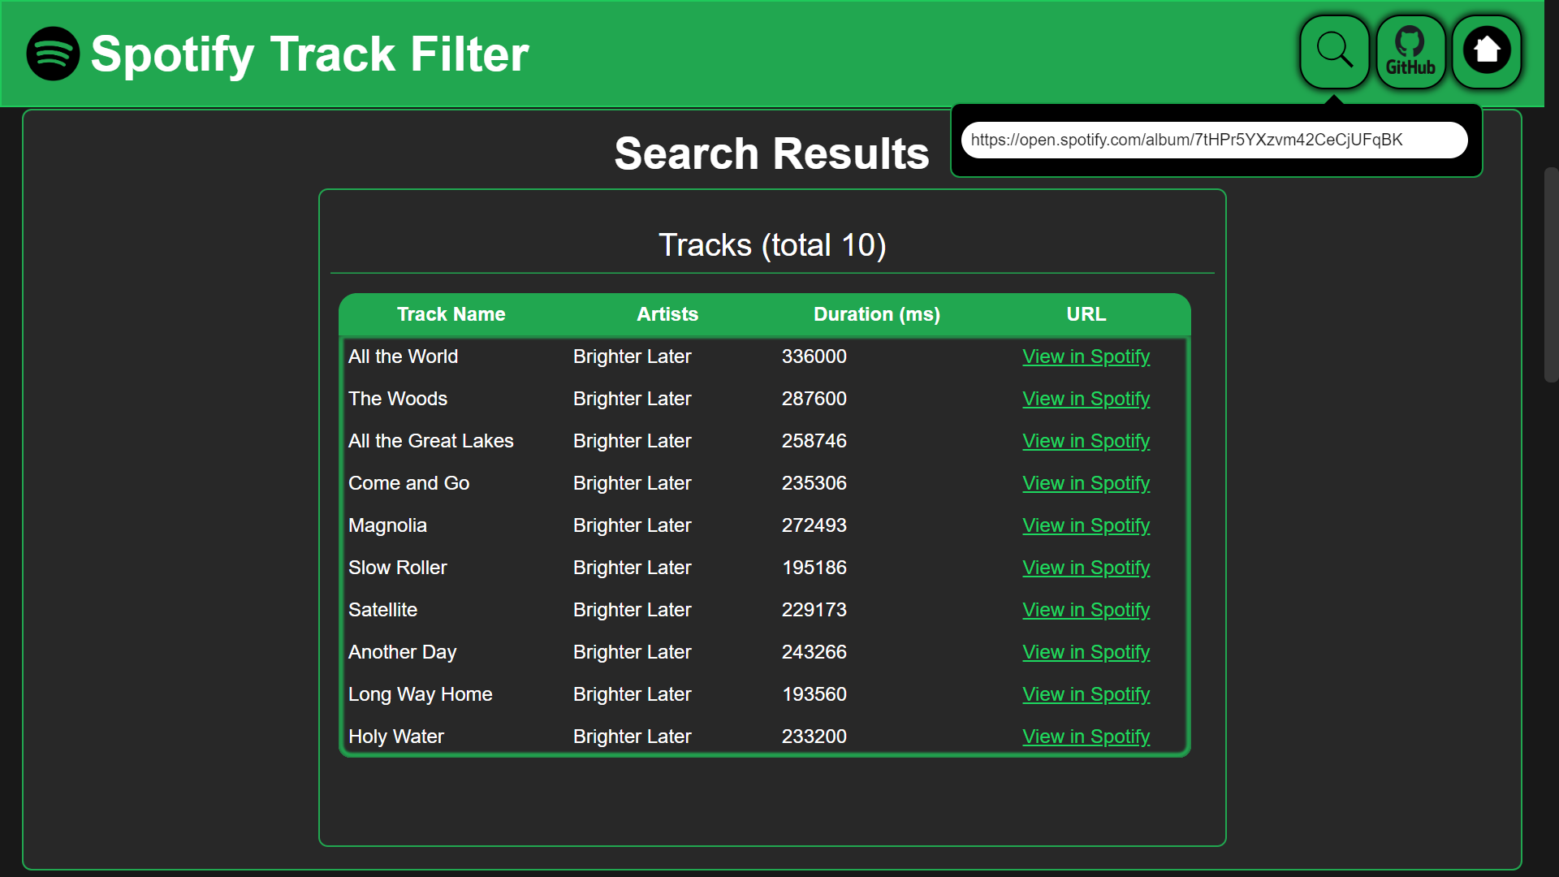Open View in Spotify for All the Great Lakes
This screenshot has height=877, width=1559.
(x=1086, y=441)
